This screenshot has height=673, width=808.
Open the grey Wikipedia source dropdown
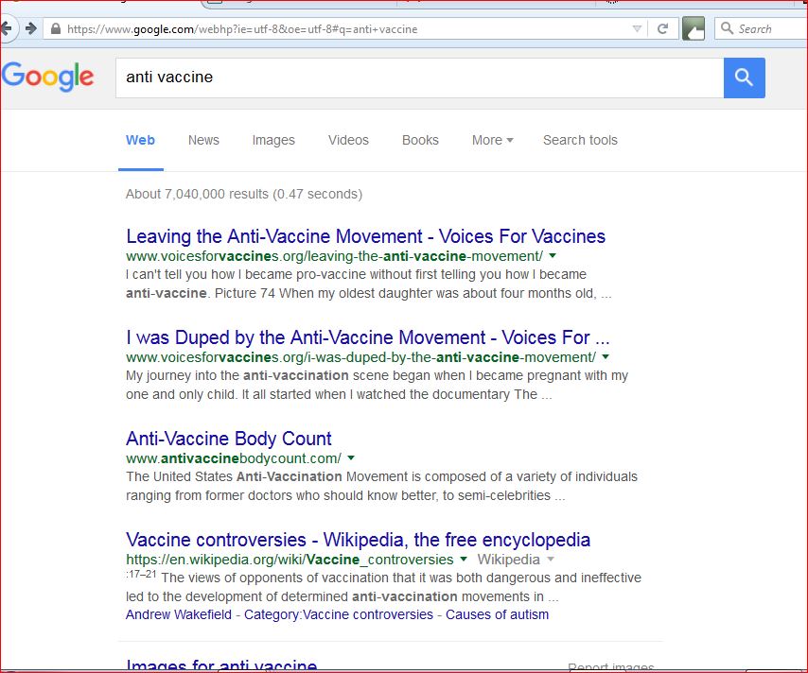click(x=516, y=560)
